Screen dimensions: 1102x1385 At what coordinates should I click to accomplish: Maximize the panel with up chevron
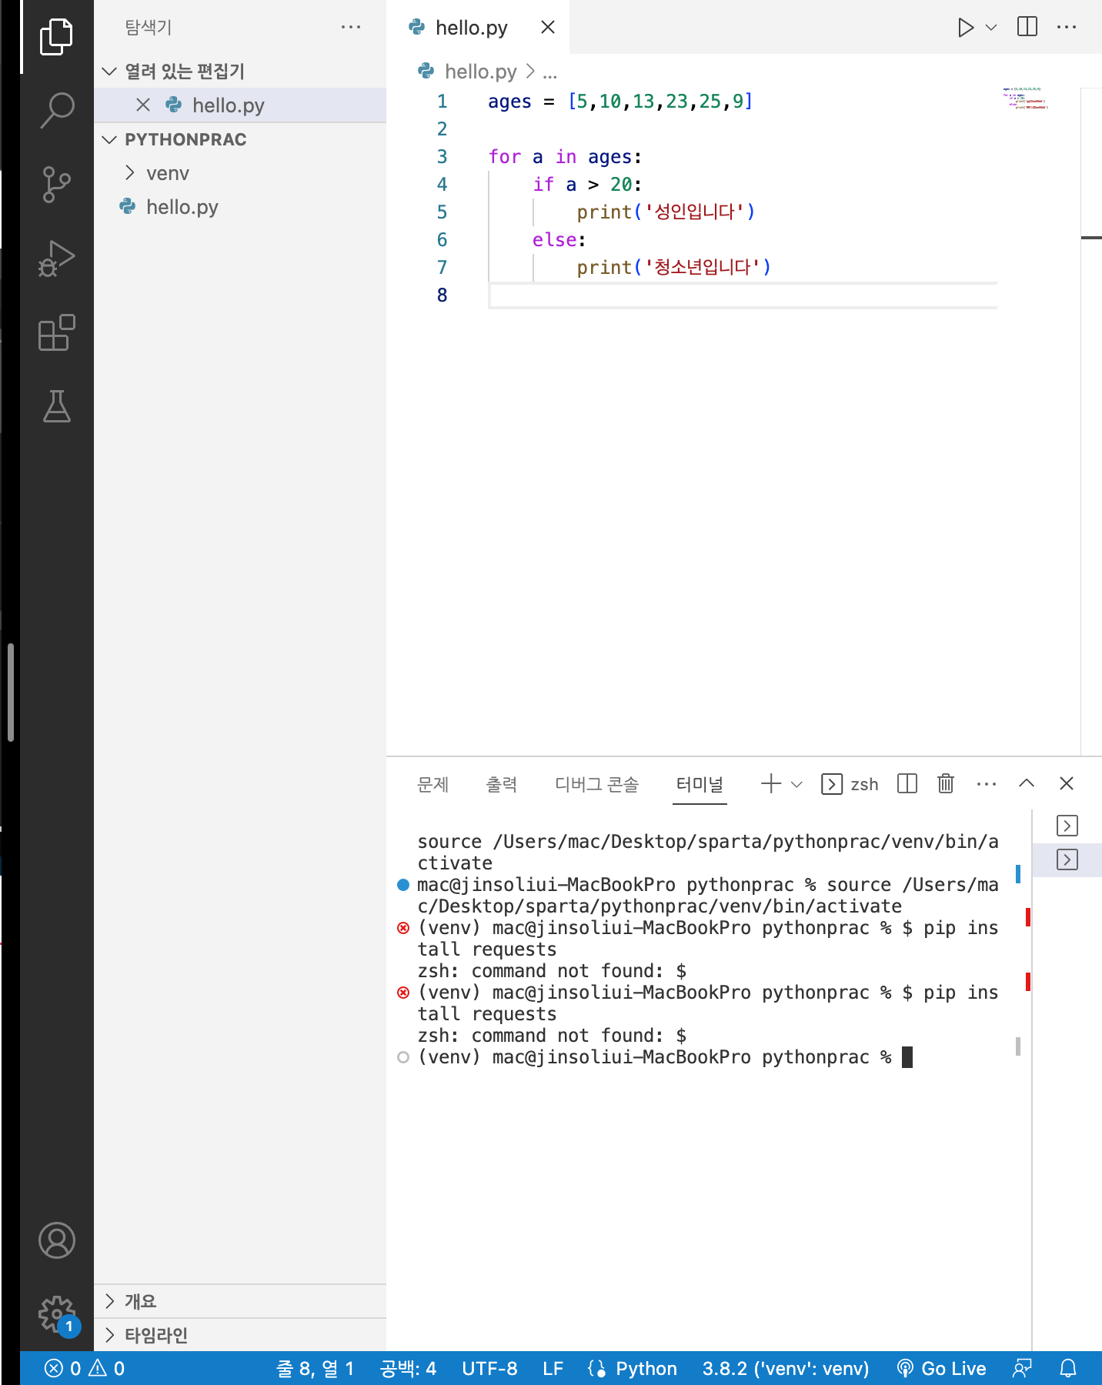[1027, 784]
